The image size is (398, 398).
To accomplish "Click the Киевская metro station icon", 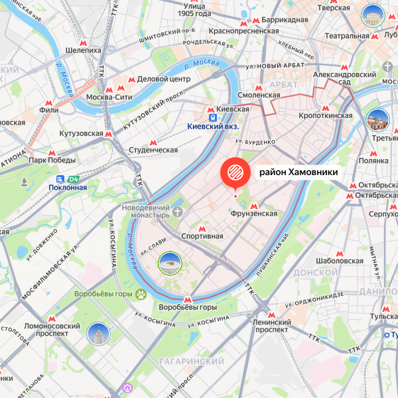I will (x=211, y=110).
